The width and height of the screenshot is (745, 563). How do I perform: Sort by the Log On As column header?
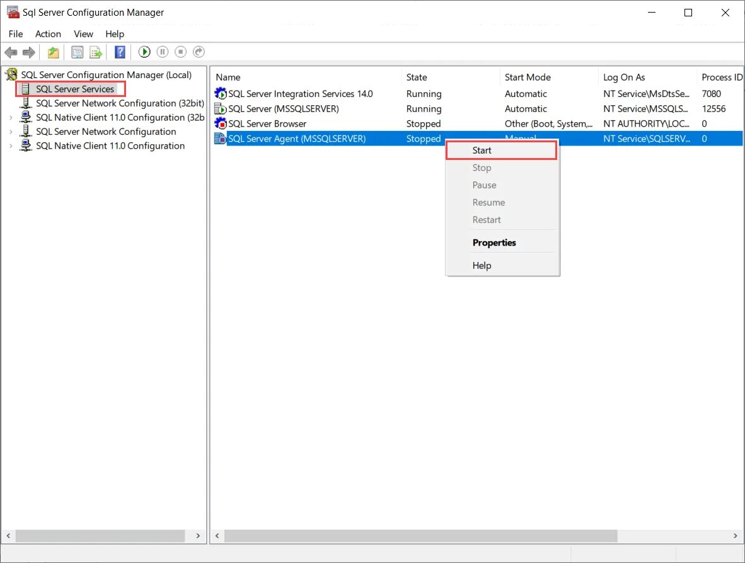pyautogui.click(x=647, y=77)
